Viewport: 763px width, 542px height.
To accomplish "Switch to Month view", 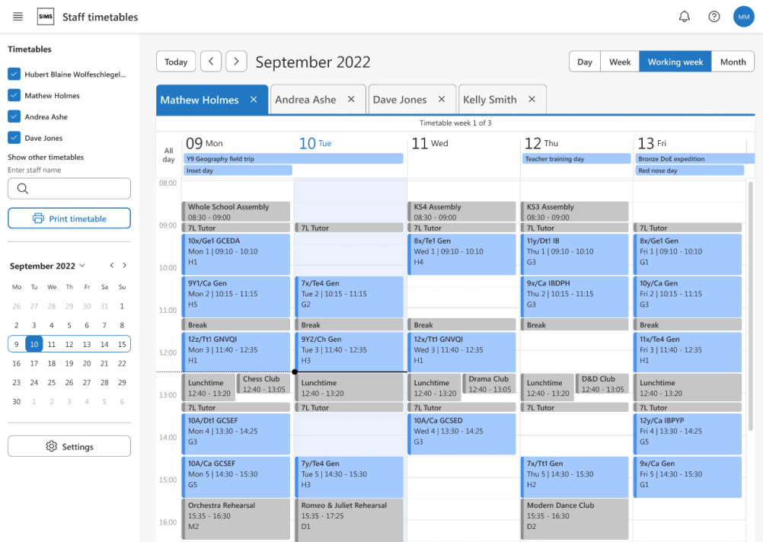I will tap(733, 62).
